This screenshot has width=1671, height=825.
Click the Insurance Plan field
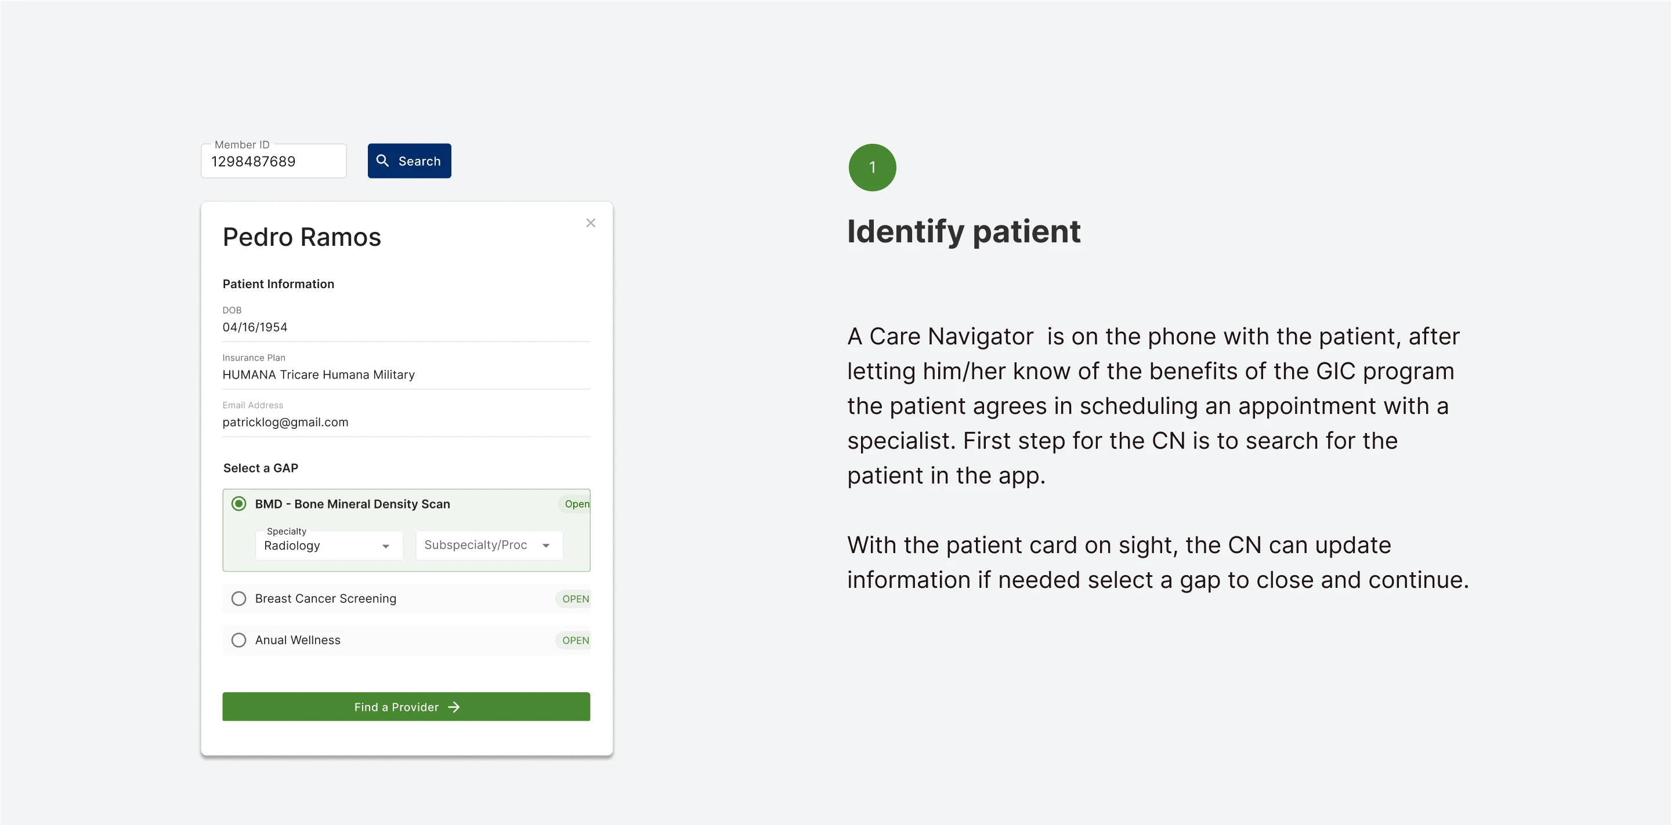pyautogui.click(x=319, y=375)
